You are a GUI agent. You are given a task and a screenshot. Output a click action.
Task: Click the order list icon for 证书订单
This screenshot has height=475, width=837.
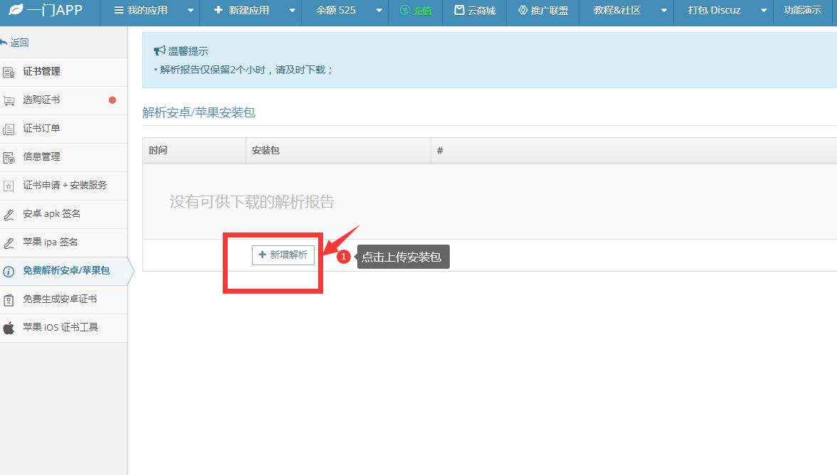(x=9, y=129)
